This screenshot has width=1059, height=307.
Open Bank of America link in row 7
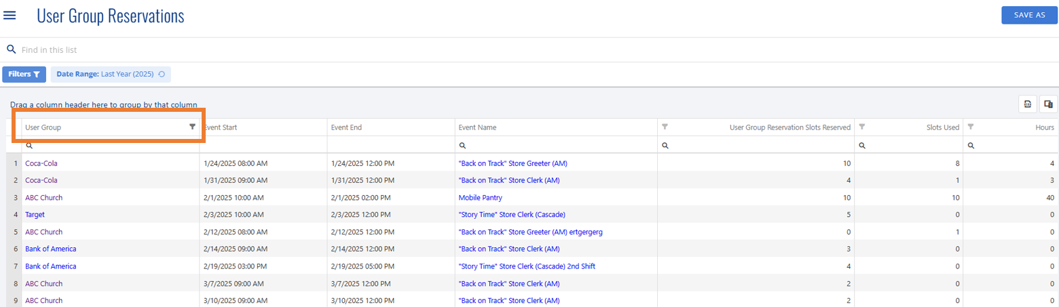pos(51,266)
